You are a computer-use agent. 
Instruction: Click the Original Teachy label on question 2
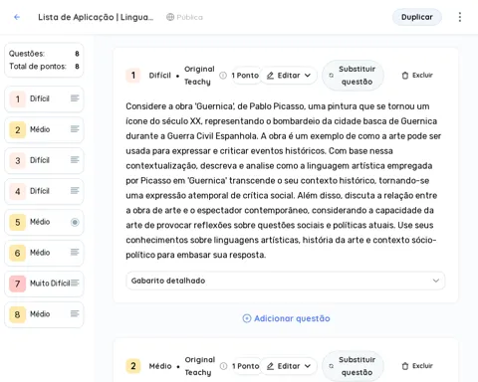pyautogui.click(x=200, y=366)
